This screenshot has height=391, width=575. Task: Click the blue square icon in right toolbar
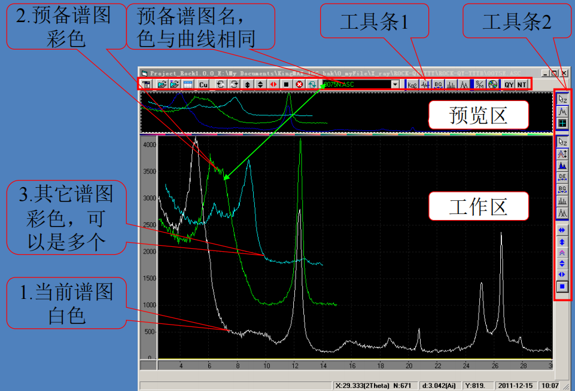[562, 286]
